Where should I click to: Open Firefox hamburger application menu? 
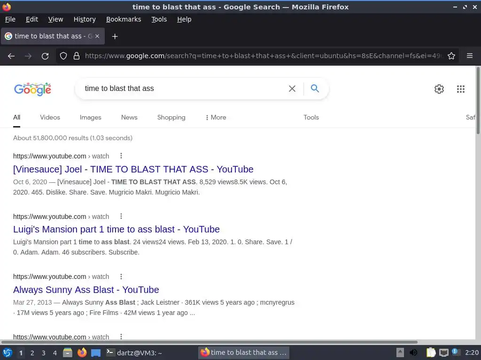click(x=470, y=56)
